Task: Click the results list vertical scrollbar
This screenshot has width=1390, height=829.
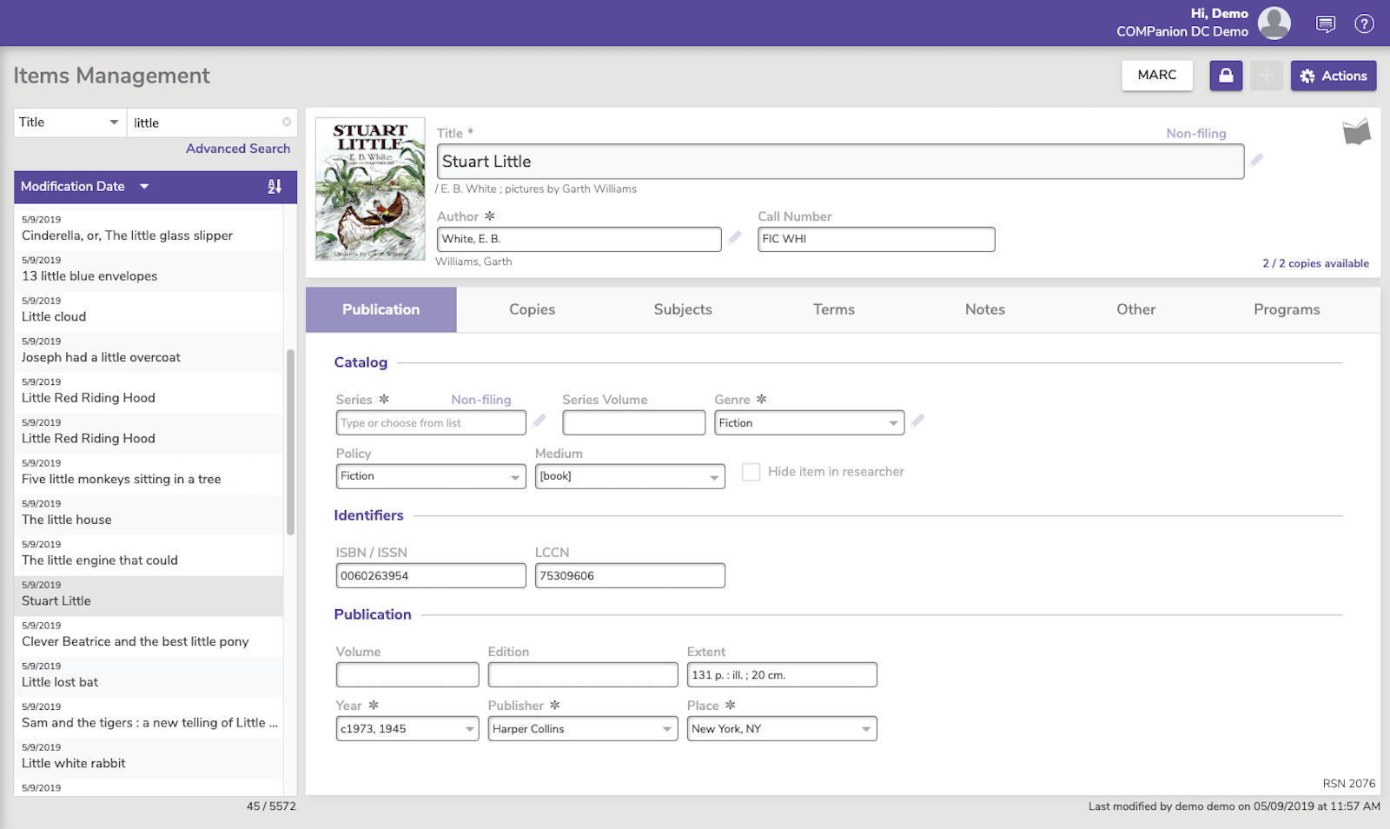Action: click(290, 442)
